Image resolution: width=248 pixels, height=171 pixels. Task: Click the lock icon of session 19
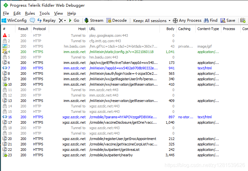[x=5, y=133]
